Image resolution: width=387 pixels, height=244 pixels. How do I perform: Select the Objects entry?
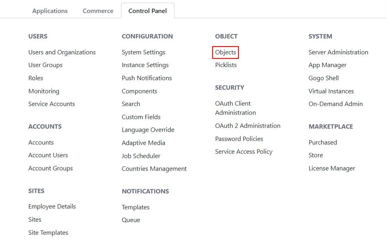pyautogui.click(x=225, y=52)
